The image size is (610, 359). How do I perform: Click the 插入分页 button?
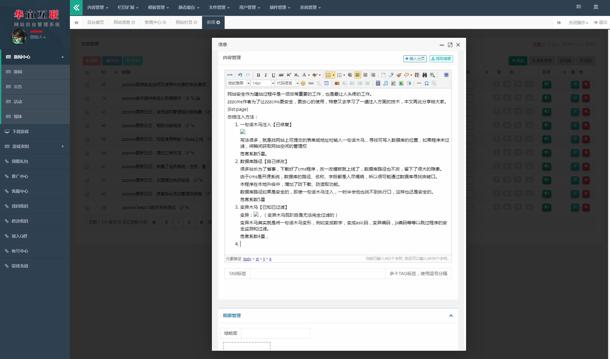click(415, 59)
